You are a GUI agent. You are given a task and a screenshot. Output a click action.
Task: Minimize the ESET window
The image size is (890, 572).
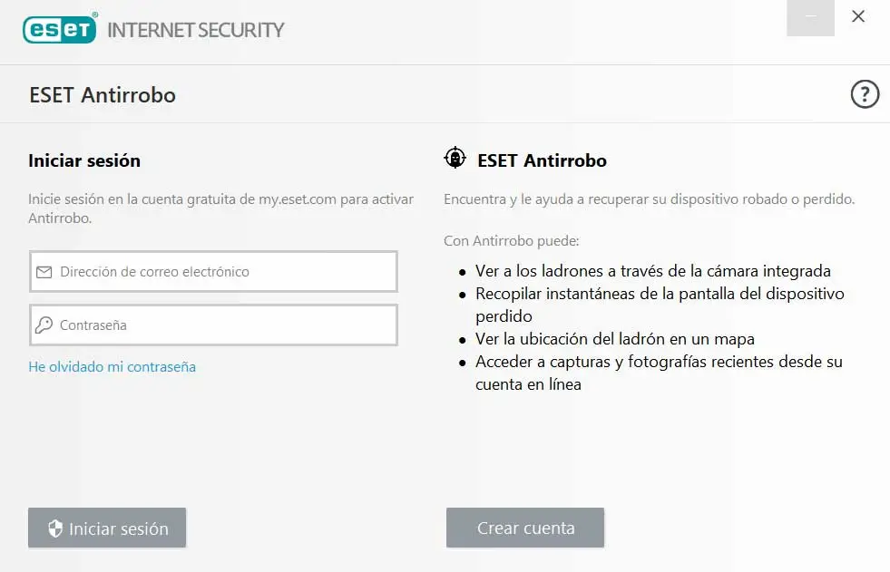click(x=810, y=17)
